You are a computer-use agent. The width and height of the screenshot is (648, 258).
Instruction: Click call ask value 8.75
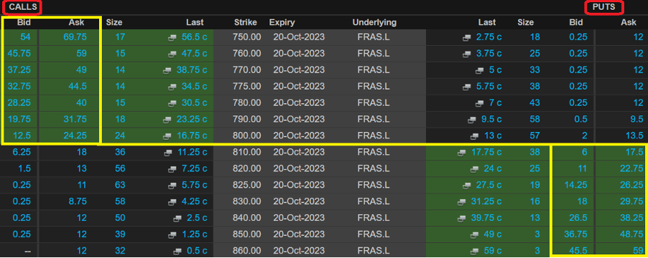click(x=78, y=202)
